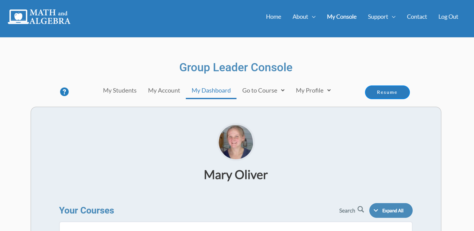Go to Home in the top navigation

pyautogui.click(x=274, y=17)
